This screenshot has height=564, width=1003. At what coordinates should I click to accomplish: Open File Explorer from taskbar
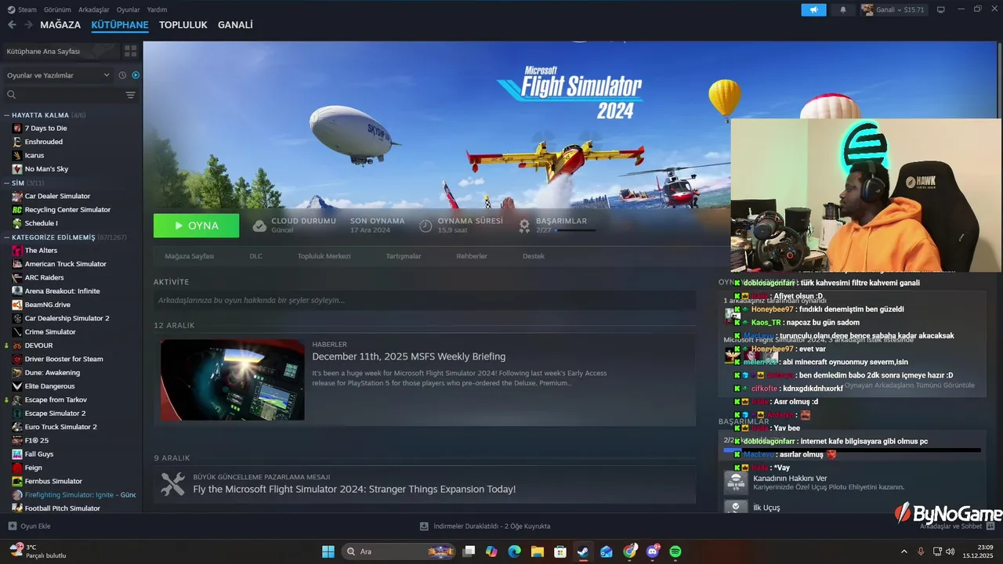pos(538,551)
